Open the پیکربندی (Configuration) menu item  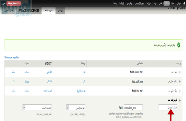click(129, 4)
